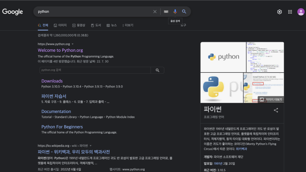Click the 프로그래밍 언어 subtitle
The width and height of the screenshot is (306, 172).
214,117
